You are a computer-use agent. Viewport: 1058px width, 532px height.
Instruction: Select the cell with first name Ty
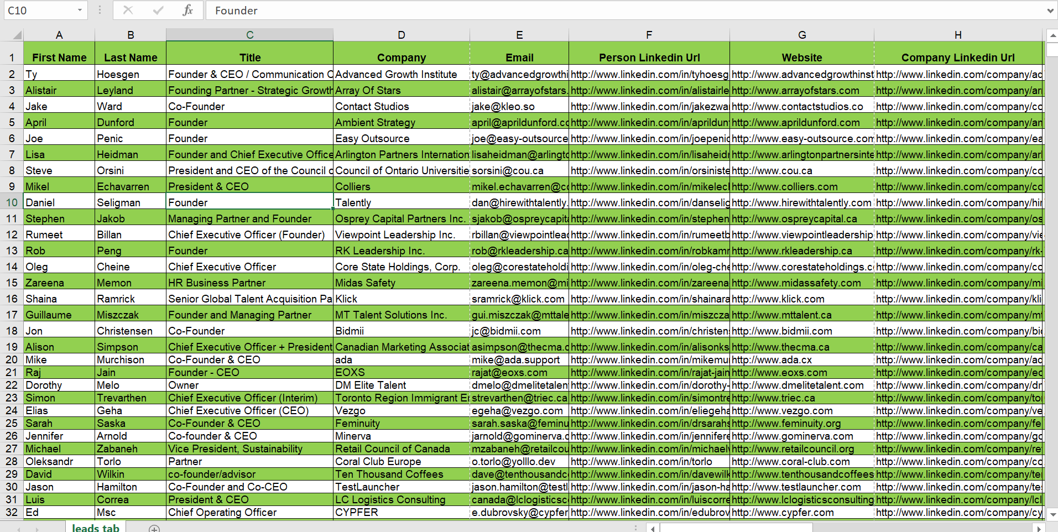tap(59, 74)
